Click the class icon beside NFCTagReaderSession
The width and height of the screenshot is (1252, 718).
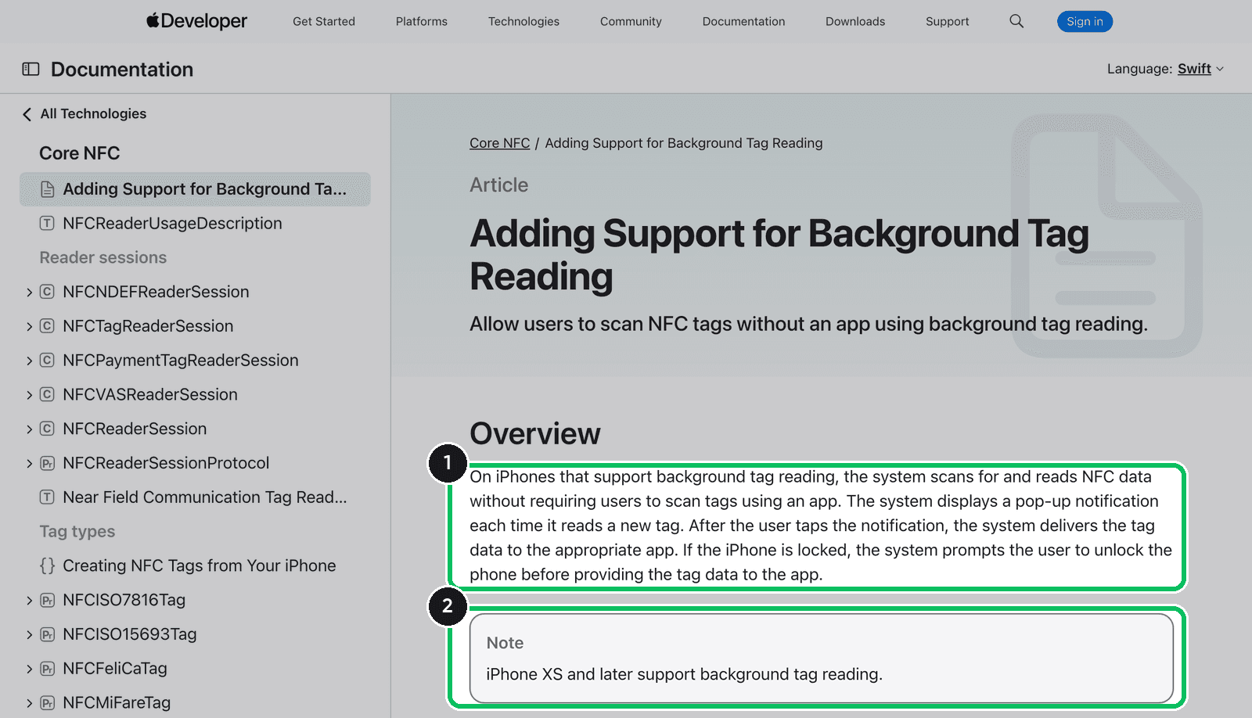coord(47,326)
